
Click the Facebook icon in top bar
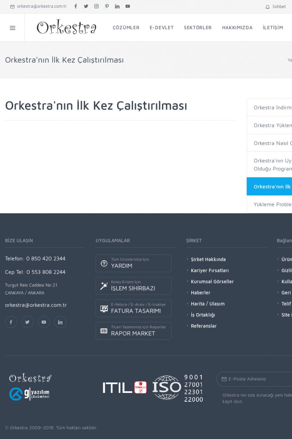point(76,6)
